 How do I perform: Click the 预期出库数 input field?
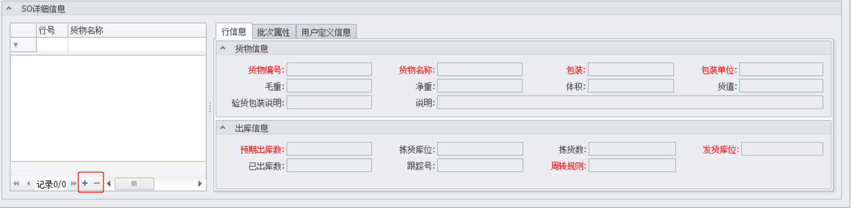[329, 149]
